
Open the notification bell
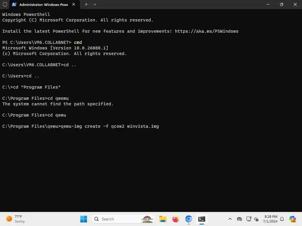click(282, 219)
